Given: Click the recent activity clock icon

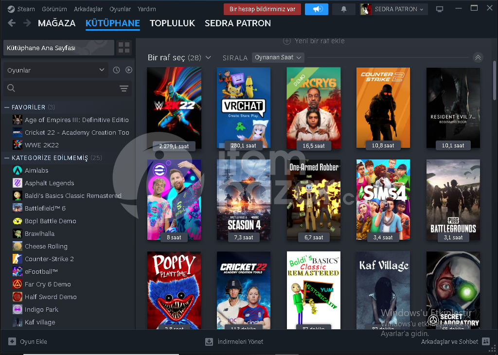Looking at the screenshot, I should 117,70.
